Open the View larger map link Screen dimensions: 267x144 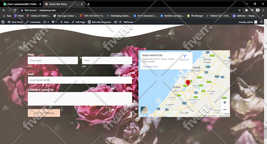[x=150, y=67]
